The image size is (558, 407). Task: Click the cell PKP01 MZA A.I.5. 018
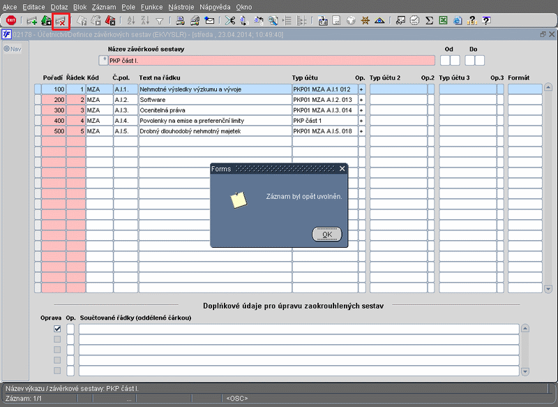(x=325, y=131)
